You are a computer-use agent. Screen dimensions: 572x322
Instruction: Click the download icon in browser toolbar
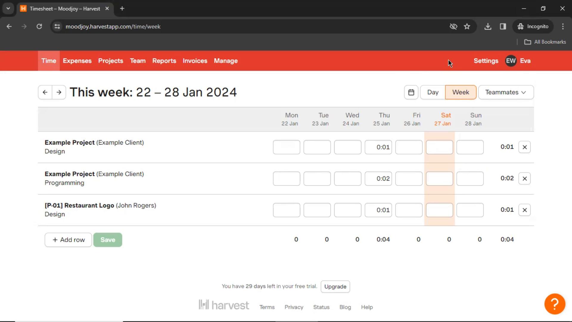click(x=488, y=26)
